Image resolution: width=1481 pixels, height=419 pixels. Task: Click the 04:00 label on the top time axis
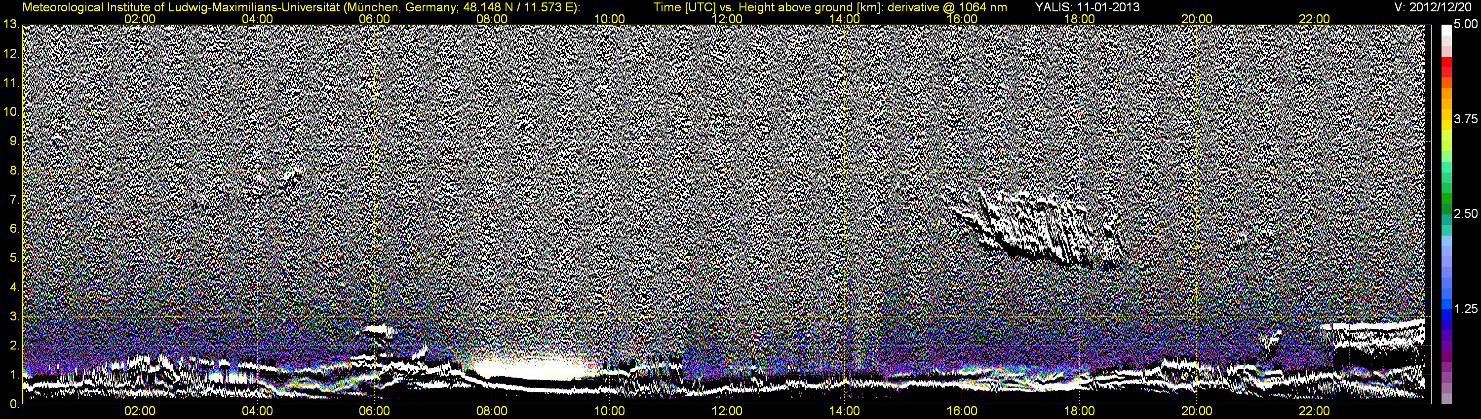coord(257,19)
